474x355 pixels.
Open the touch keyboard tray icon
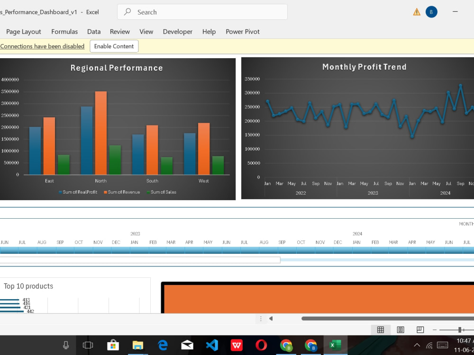[443, 345]
